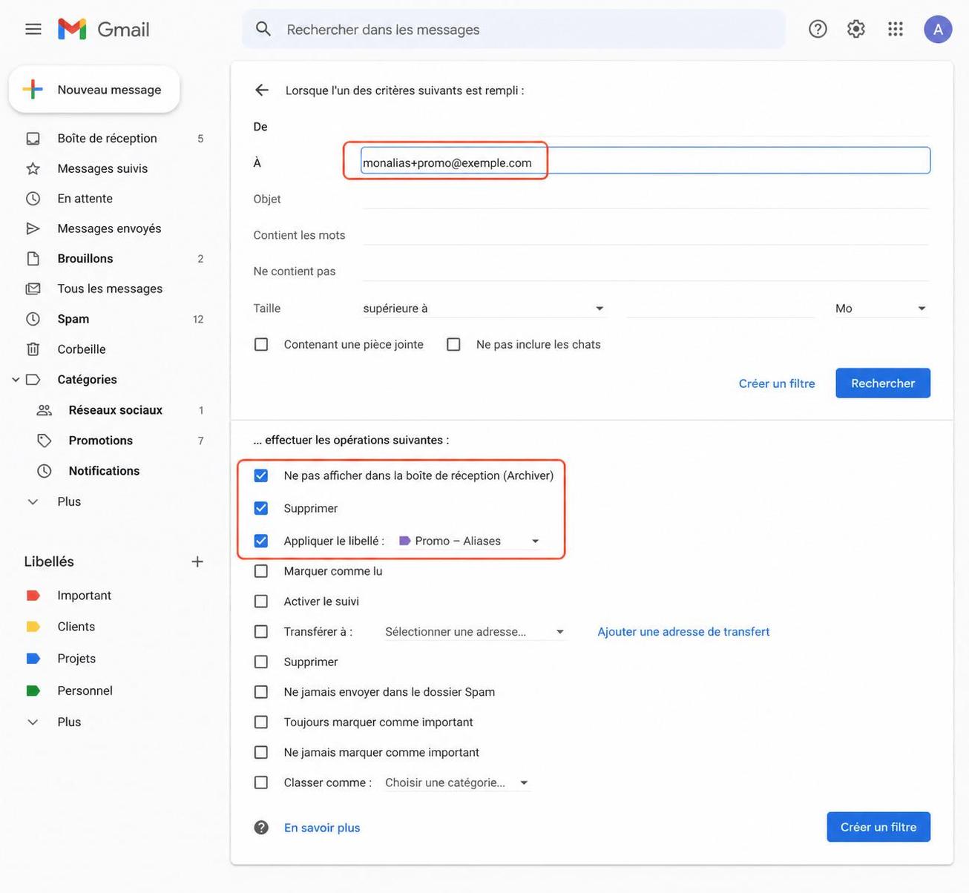Image resolution: width=969 pixels, height=893 pixels.
Task: Open Settings gear icon
Action: pos(856,29)
